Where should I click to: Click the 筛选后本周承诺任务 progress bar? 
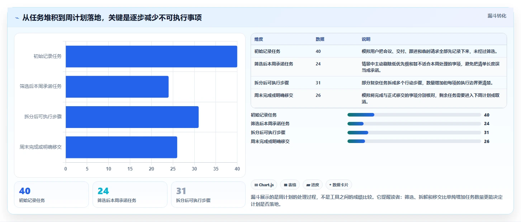[x=414, y=124]
